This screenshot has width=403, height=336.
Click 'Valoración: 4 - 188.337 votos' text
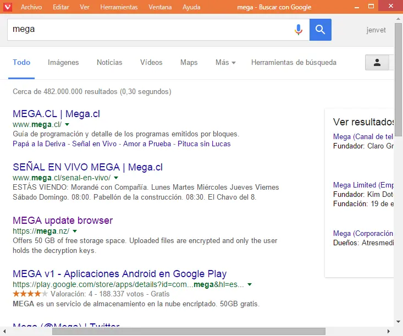tap(97, 294)
